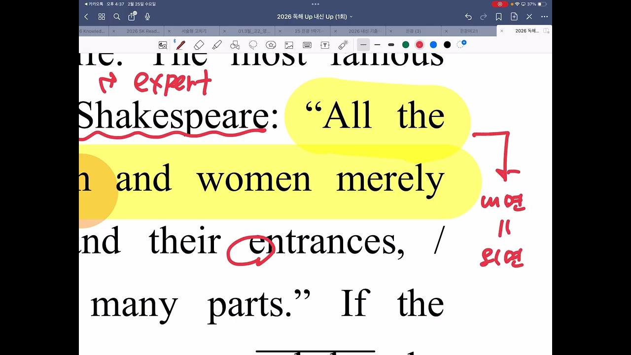Insert an image with the photo tool

[x=289, y=45]
